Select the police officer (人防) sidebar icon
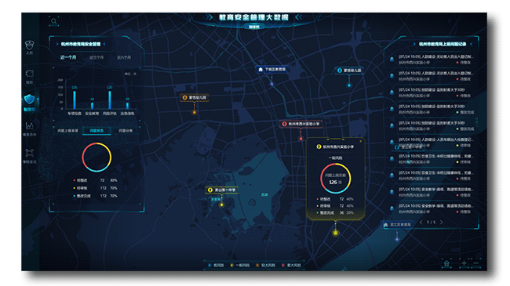Viewport: 510px width, 286px height. point(29,47)
